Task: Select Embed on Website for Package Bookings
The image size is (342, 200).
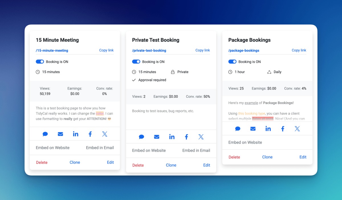Action: click(245, 142)
